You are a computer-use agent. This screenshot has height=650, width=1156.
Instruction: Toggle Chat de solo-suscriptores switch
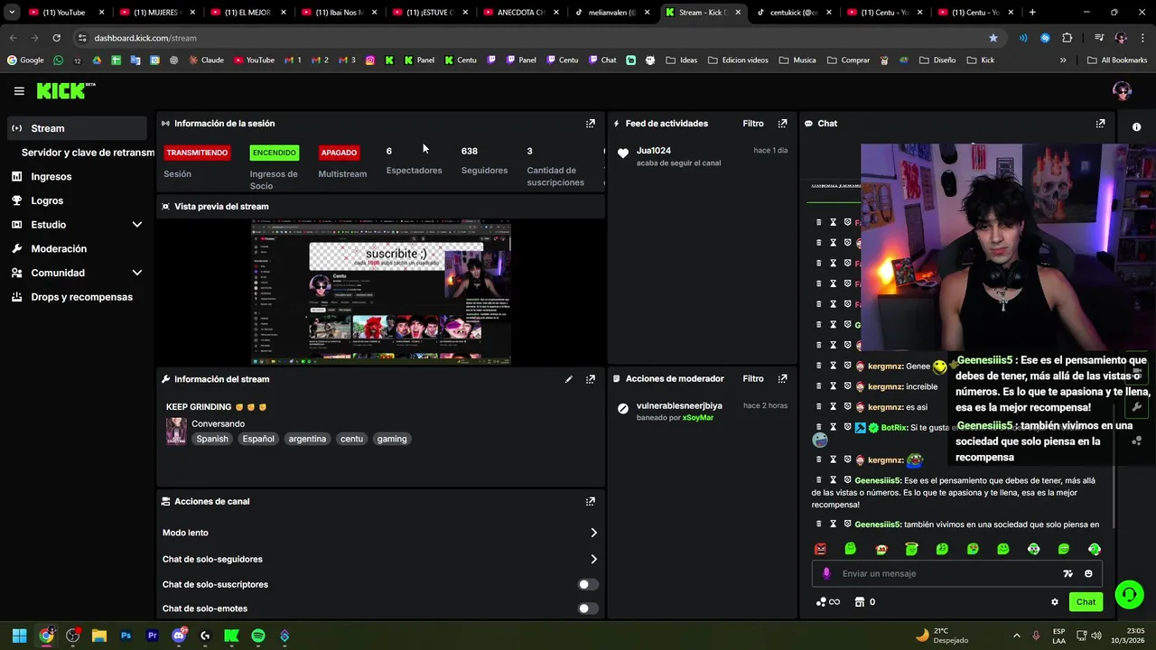pos(587,584)
